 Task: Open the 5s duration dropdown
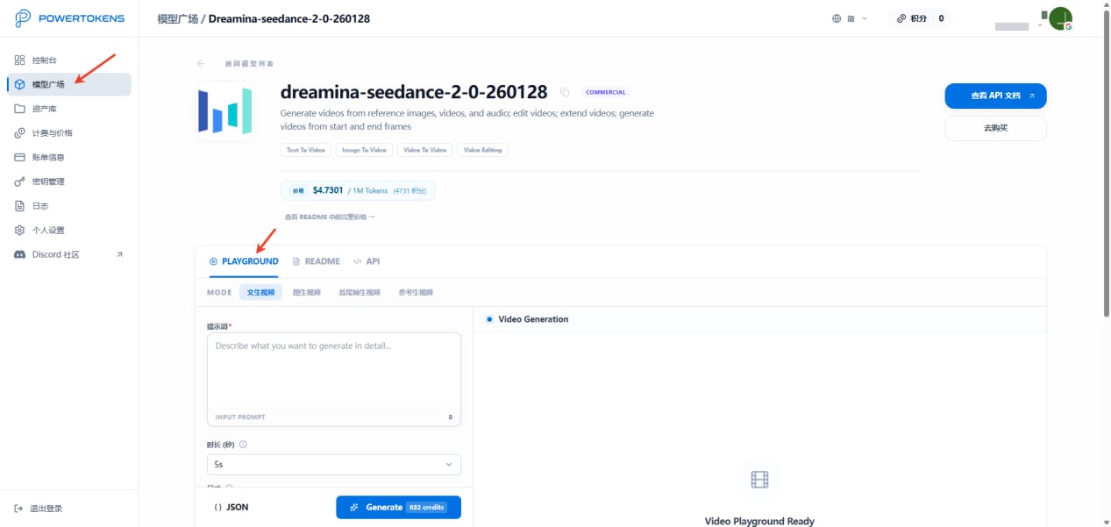click(x=334, y=465)
